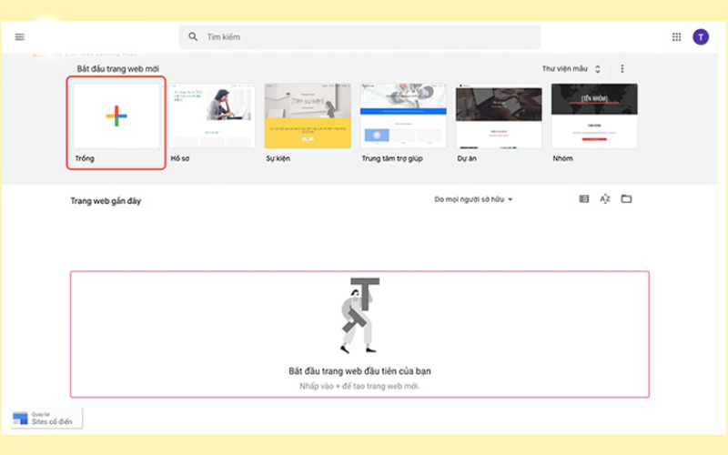Select the Hồ sơ template
Viewport: 728px width, 455px height.
click(x=212, y=116)
